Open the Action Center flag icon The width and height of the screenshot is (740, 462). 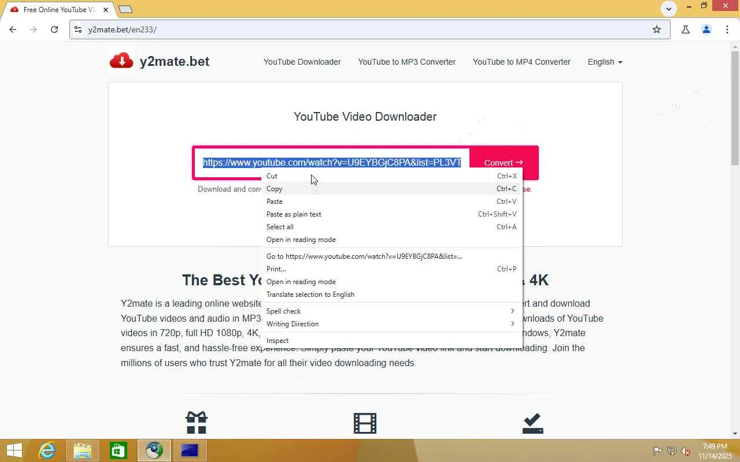pyautogui.click(x=657, y=451)
